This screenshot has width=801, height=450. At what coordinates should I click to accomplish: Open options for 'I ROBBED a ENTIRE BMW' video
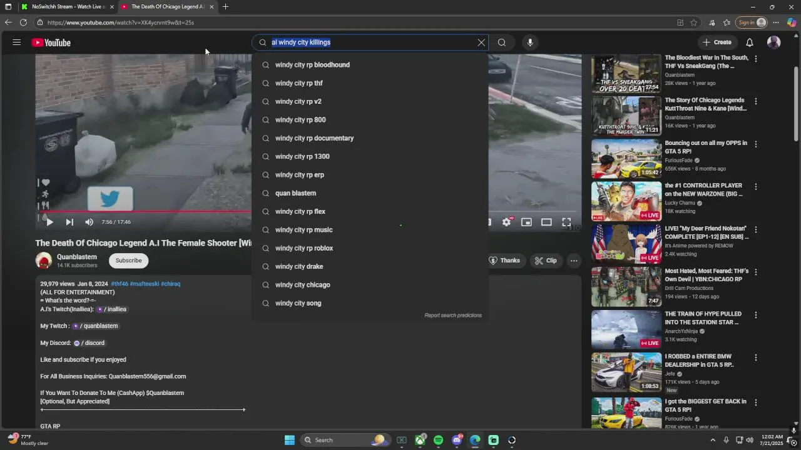[x=756, y=357]
